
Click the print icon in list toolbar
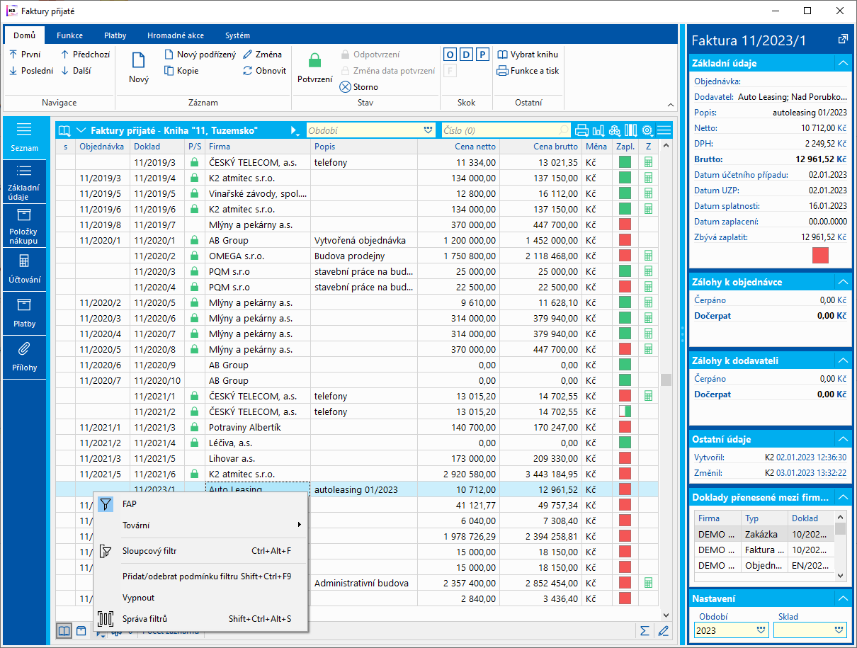point(581,130)
